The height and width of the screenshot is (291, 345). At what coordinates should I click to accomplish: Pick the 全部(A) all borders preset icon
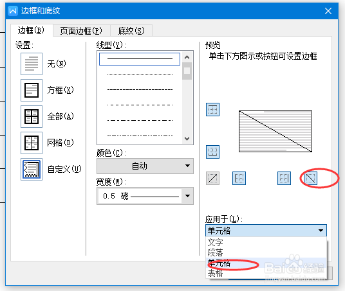(32, 116)
